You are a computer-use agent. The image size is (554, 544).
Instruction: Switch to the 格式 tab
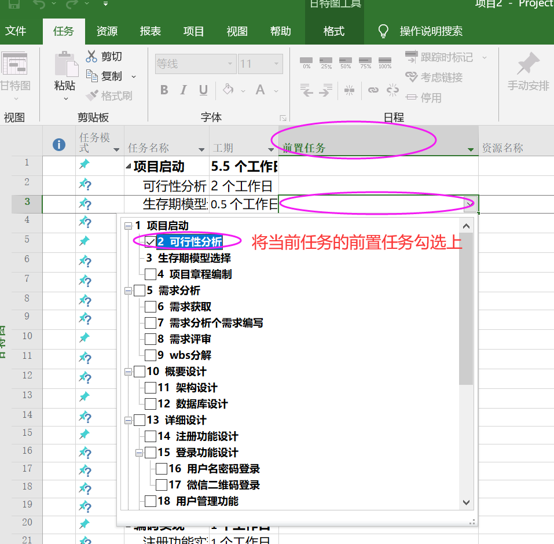pyautogui.click(x=334, y=31)
